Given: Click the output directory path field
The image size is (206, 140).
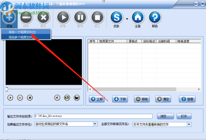Looking at the screenshot, I should 93,116.
